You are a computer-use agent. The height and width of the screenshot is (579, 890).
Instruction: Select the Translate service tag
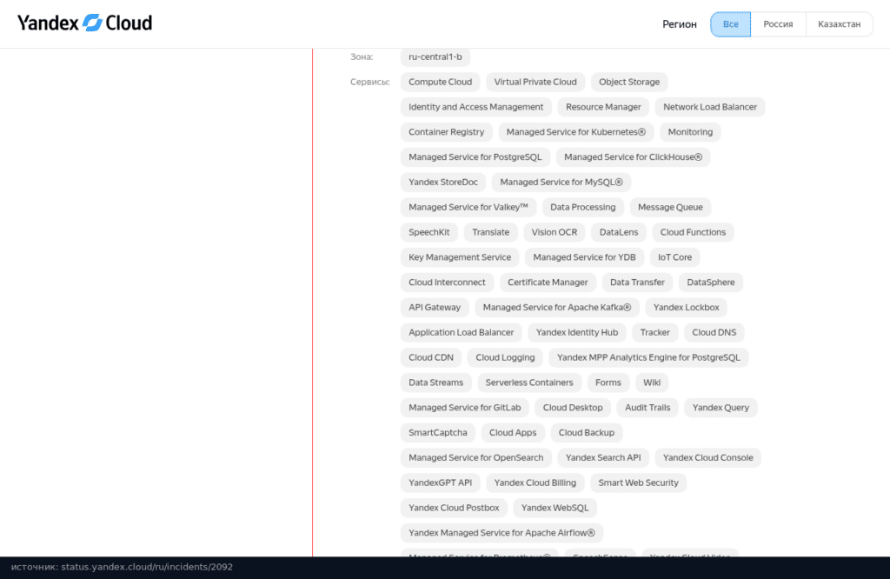pos(491,232)
